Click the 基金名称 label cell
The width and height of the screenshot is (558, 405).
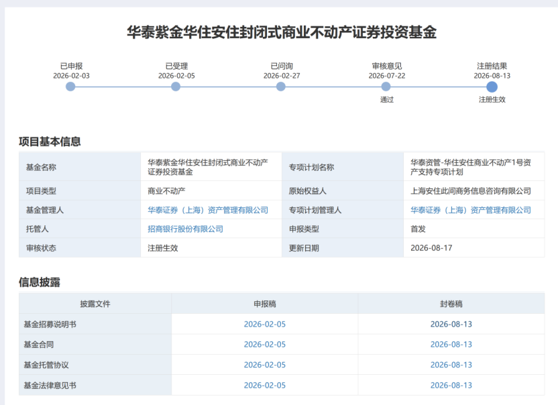[80, 167]
